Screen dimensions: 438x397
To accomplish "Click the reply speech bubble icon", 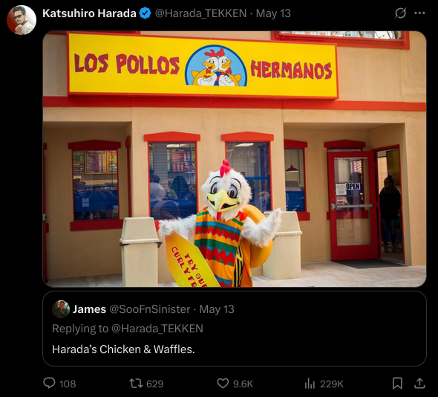I will point(49,383).
